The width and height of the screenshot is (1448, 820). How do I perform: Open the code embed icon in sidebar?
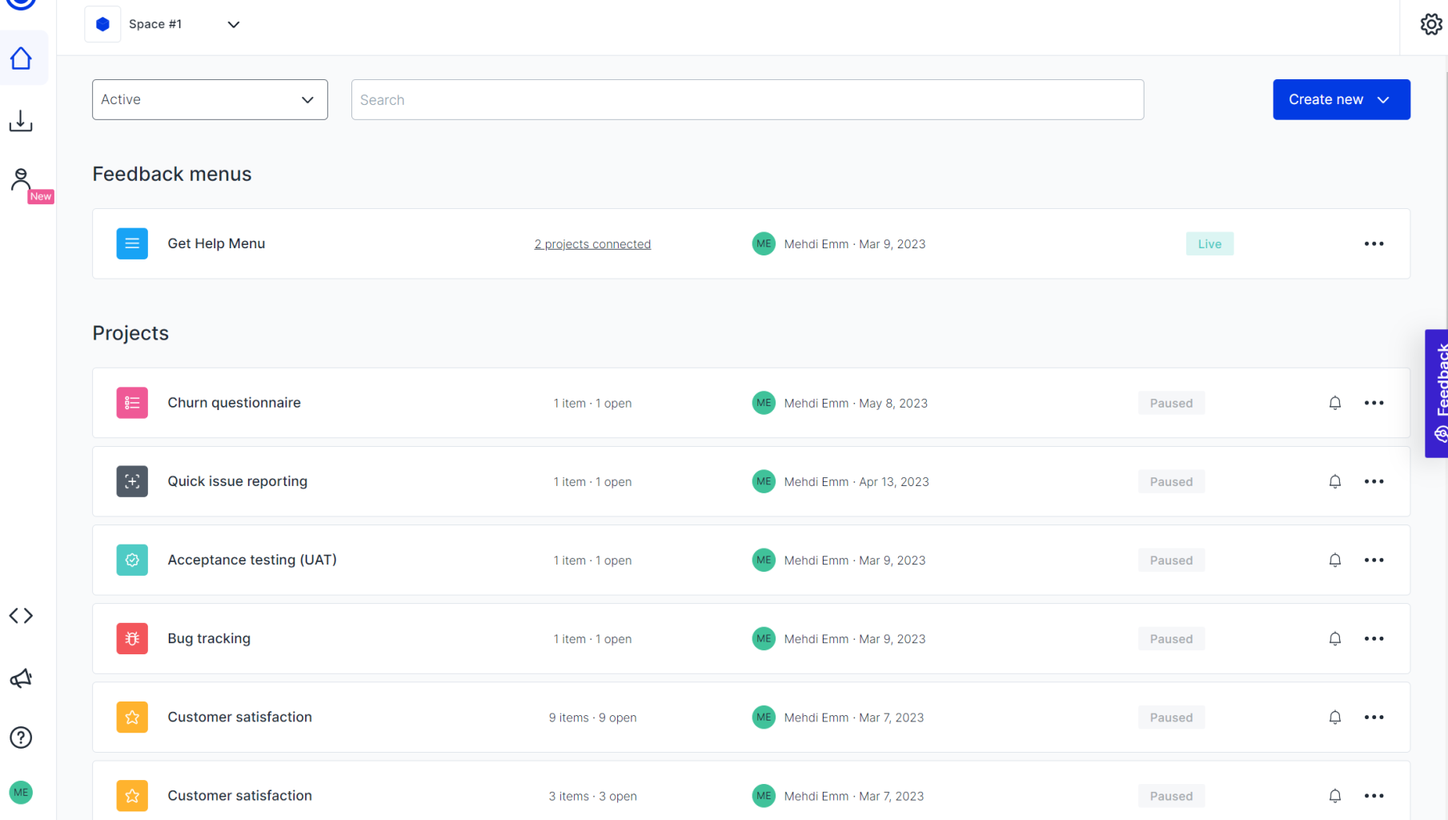coord(21,616)
